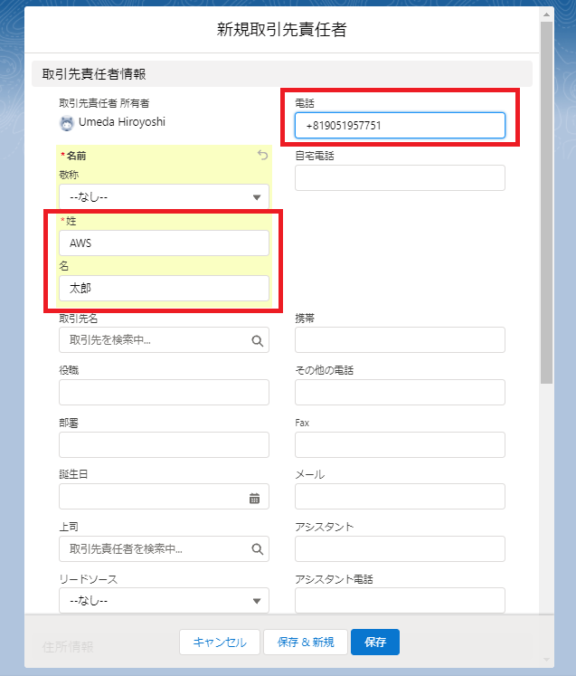This screenshot has height=676, width=576.
Task: Click the 取引先名 lookup search field
Action: coord(165,339)
